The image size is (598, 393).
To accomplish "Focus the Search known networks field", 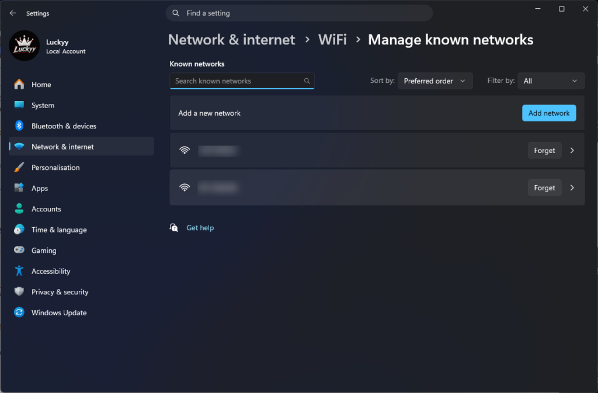I will tap(242, 81).
